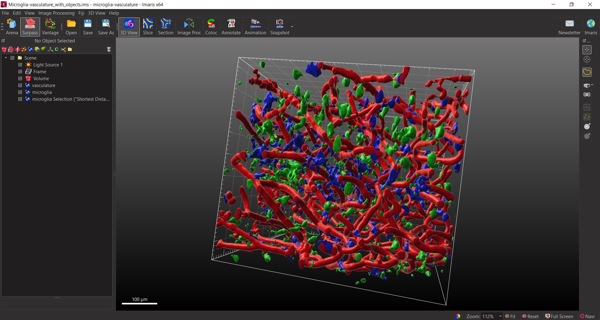600x320 pixels.
Task: Open the Fiji menu
Action: click(x=81, y=13)
